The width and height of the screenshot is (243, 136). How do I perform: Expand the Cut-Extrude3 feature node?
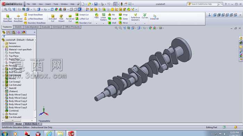tap(3, 117)
